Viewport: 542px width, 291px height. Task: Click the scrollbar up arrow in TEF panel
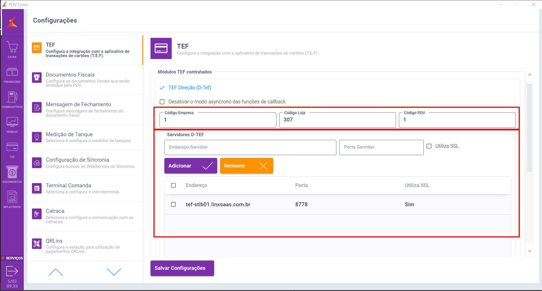530,74
